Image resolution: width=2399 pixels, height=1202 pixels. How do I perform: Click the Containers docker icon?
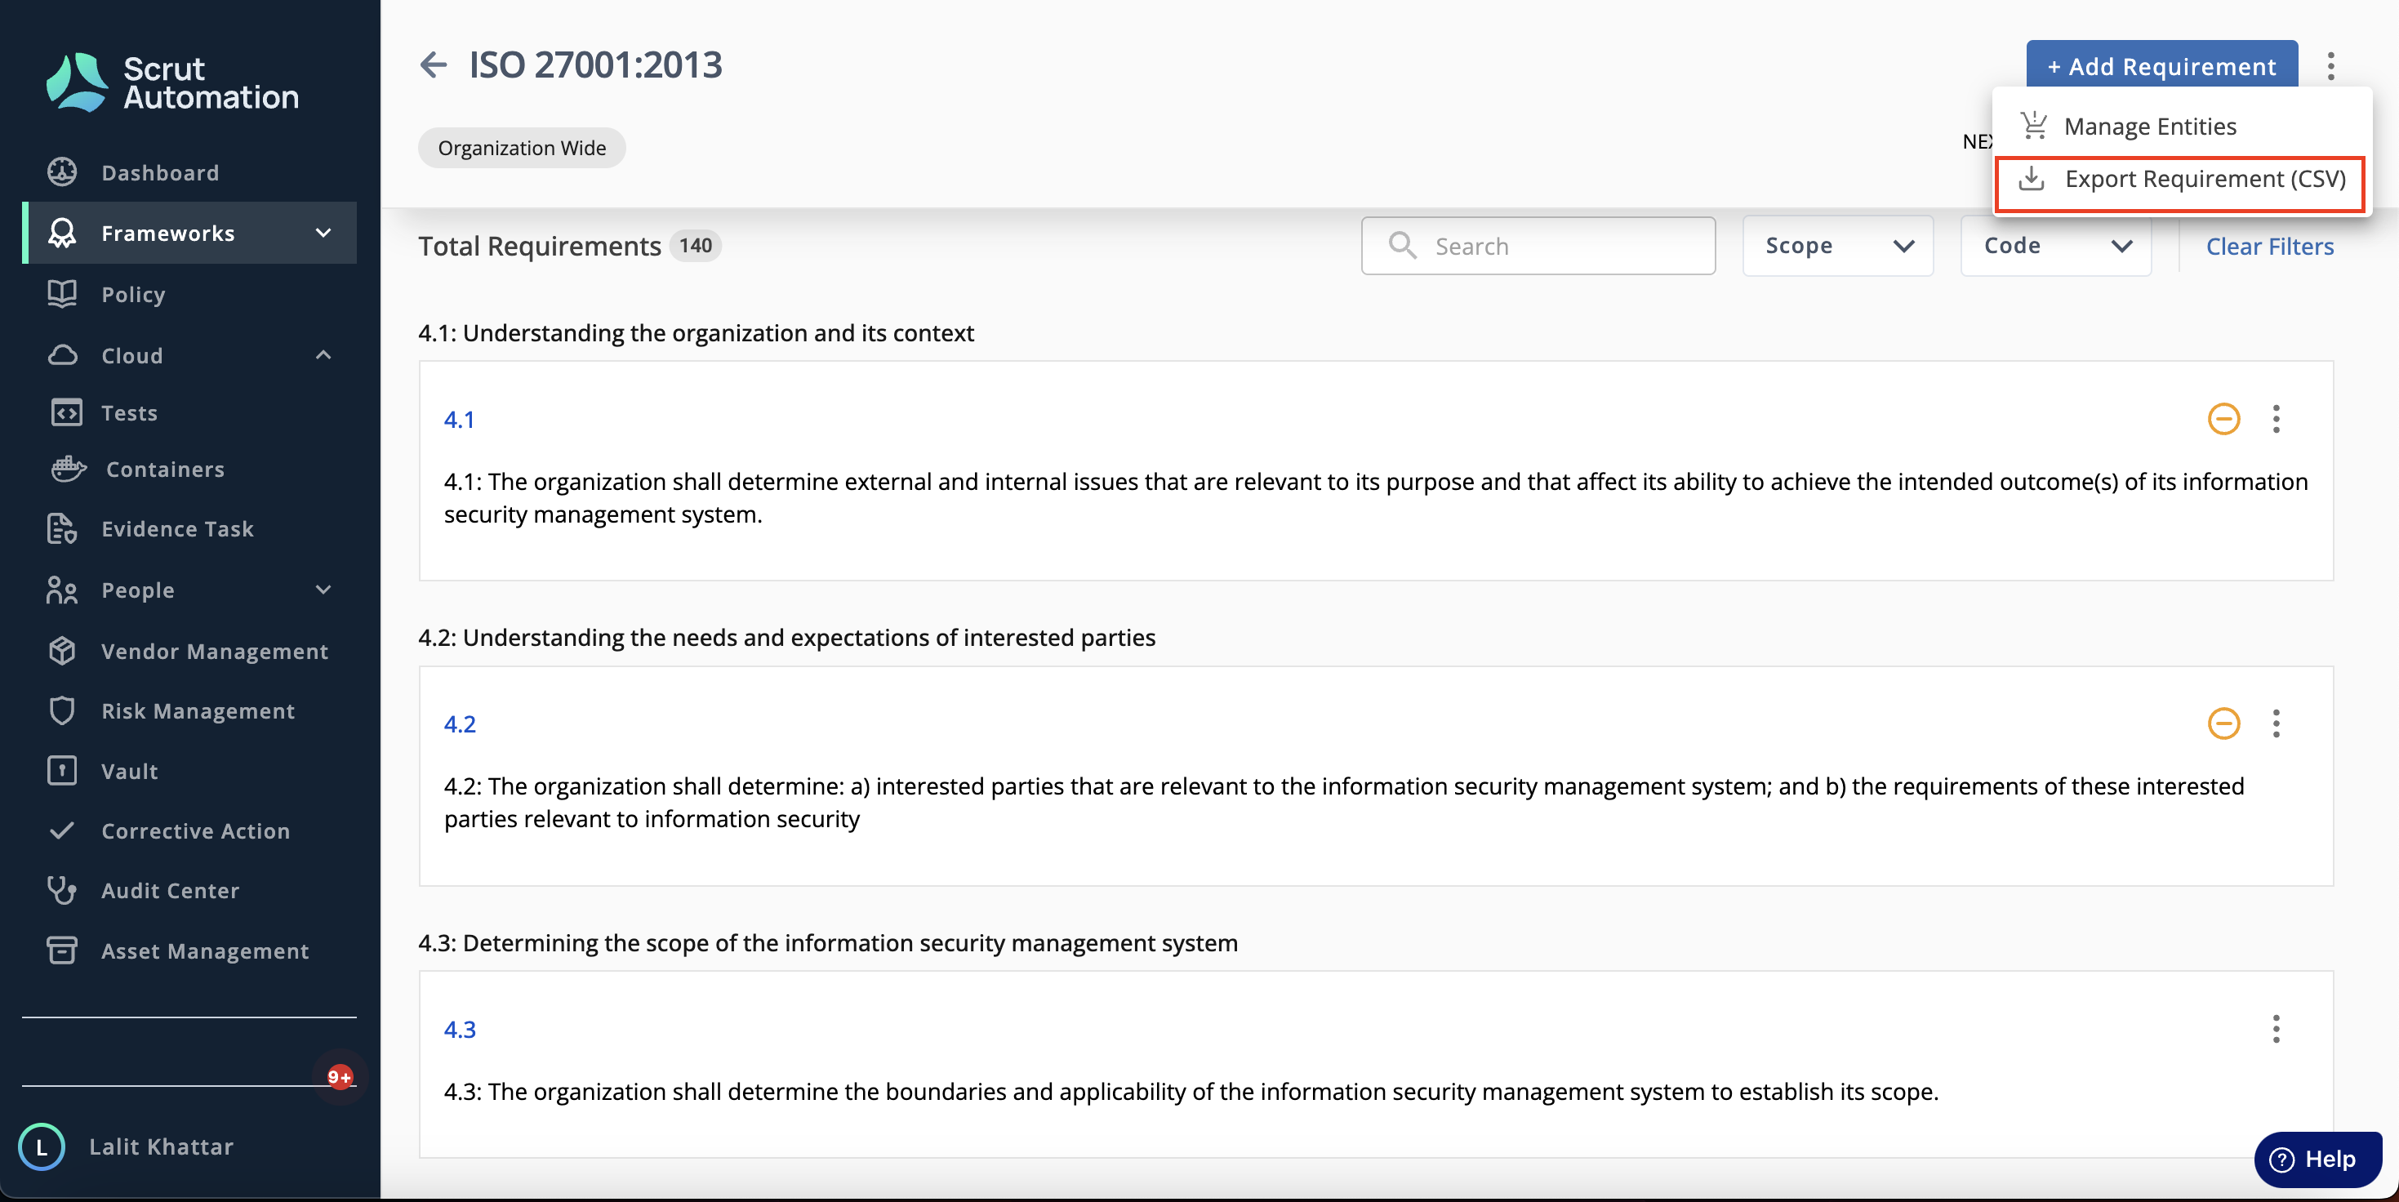click(68, 469)
